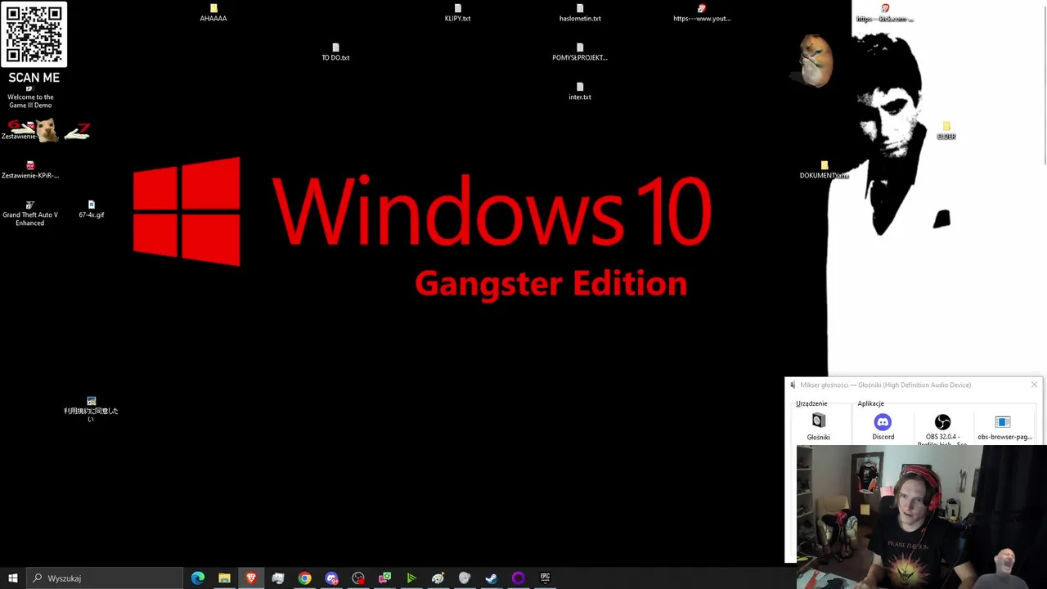Select the https---www.yout... shortcut on desktop
The height and width of the screenshot is (589, 1047).
702,13
